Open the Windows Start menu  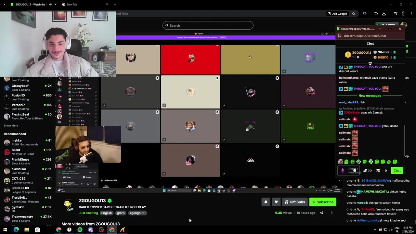5,230
